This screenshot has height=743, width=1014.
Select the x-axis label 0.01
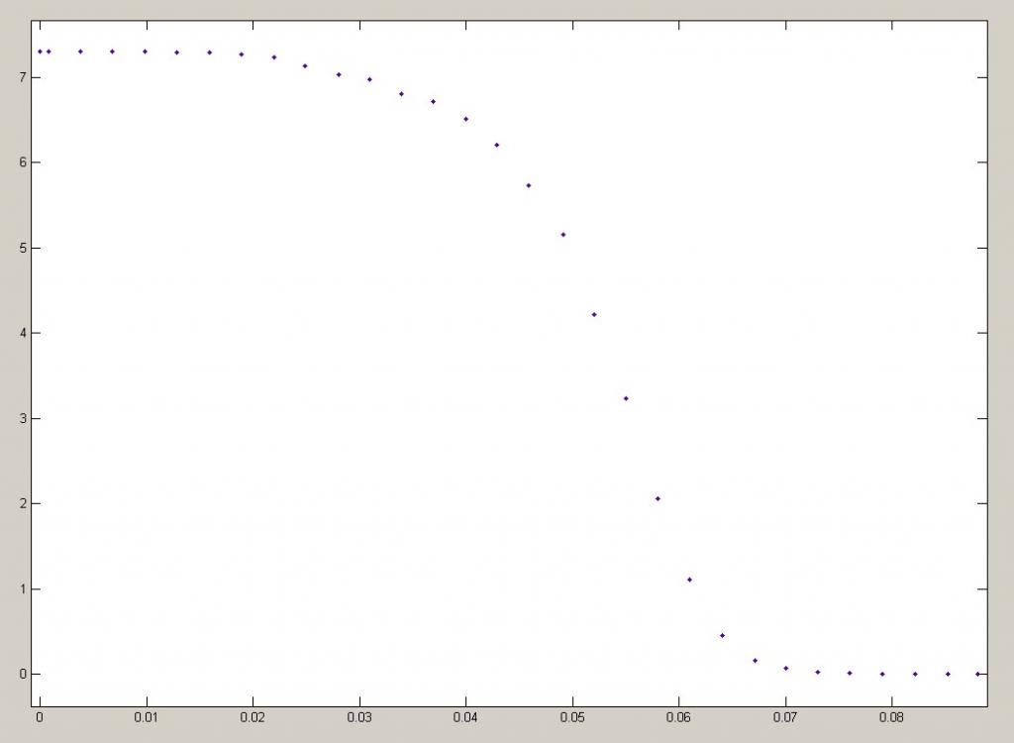[147, 718]
